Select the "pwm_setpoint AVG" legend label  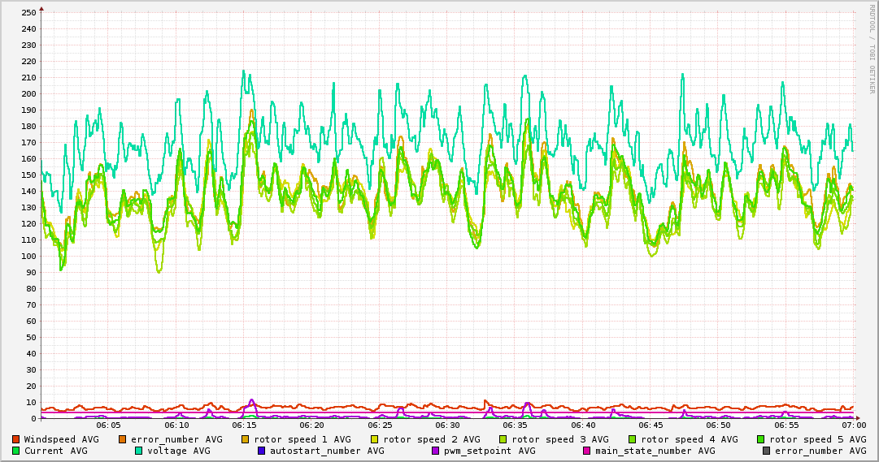click(x=490, y=451)
